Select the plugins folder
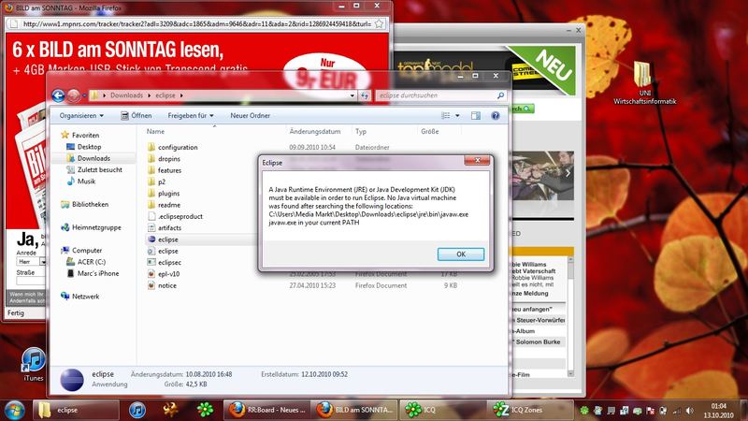 tap(169, 194)
